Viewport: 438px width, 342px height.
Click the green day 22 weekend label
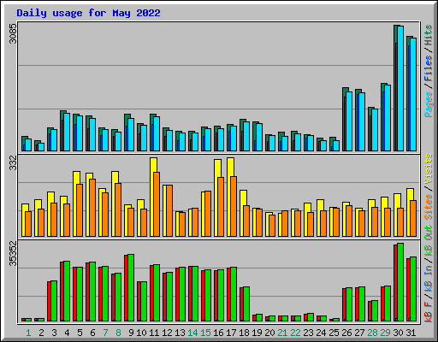295,333
